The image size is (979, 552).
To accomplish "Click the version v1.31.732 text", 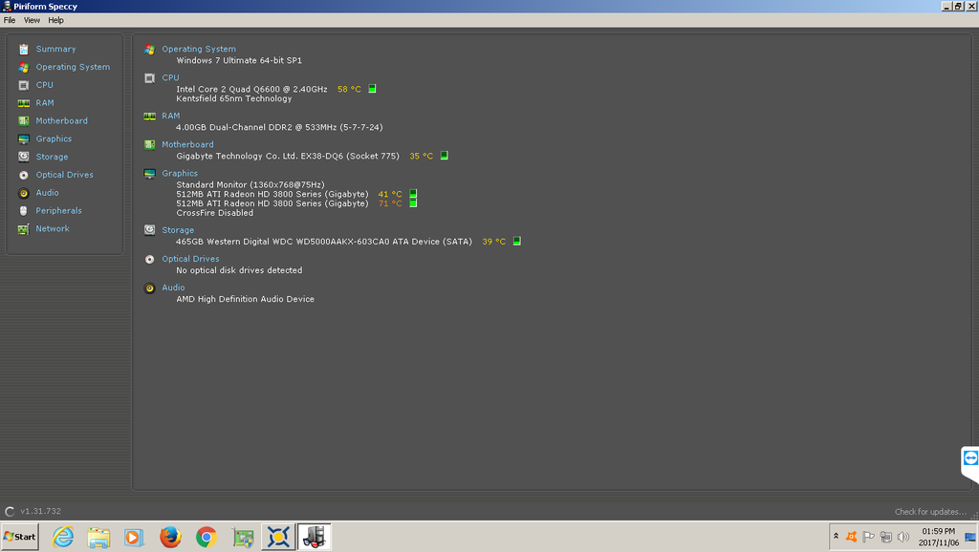I will (40, 511).
